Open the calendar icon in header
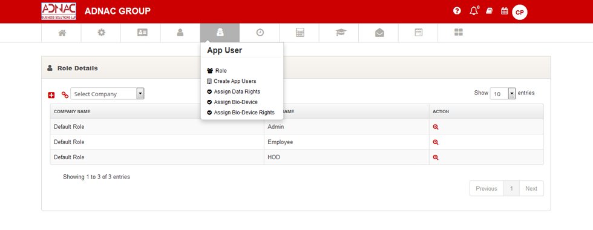The width and height of the screenshot is (593, 230). (505, 11)
